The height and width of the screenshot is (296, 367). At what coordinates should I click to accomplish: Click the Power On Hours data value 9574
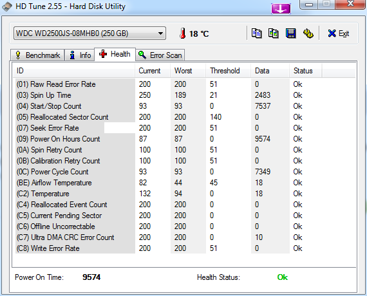click(263, 139)
